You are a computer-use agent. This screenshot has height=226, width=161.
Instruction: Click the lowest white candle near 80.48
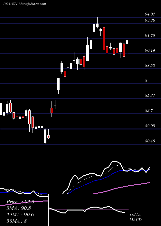[x=45, y=136]
